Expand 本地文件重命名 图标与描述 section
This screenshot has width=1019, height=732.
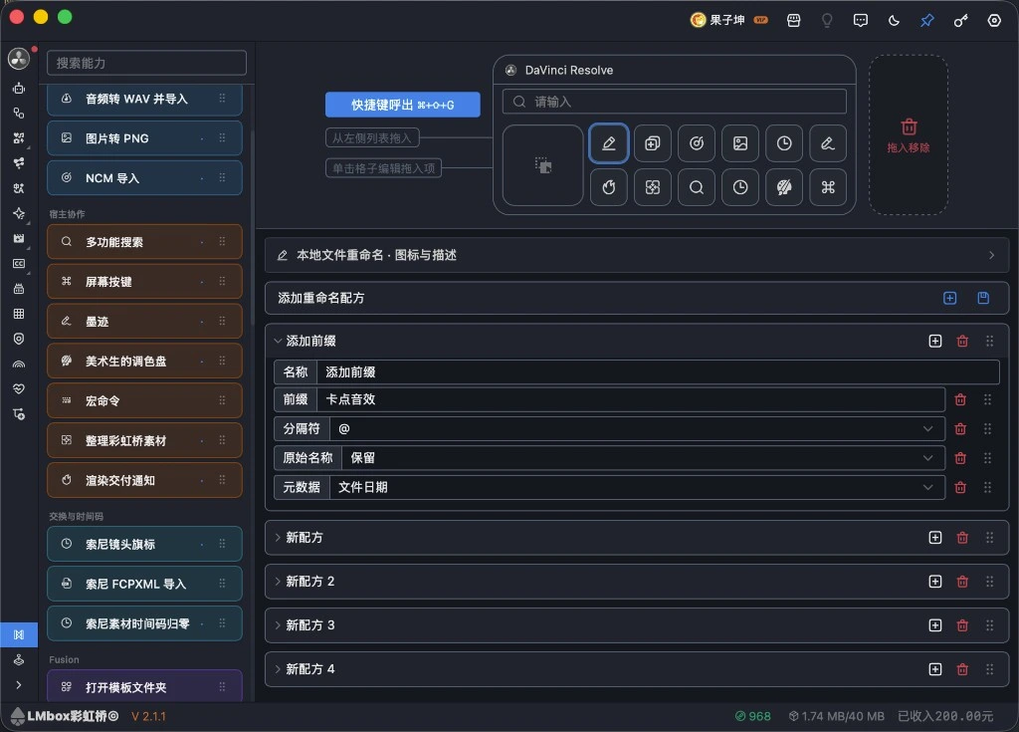click(x=637, y=255)
